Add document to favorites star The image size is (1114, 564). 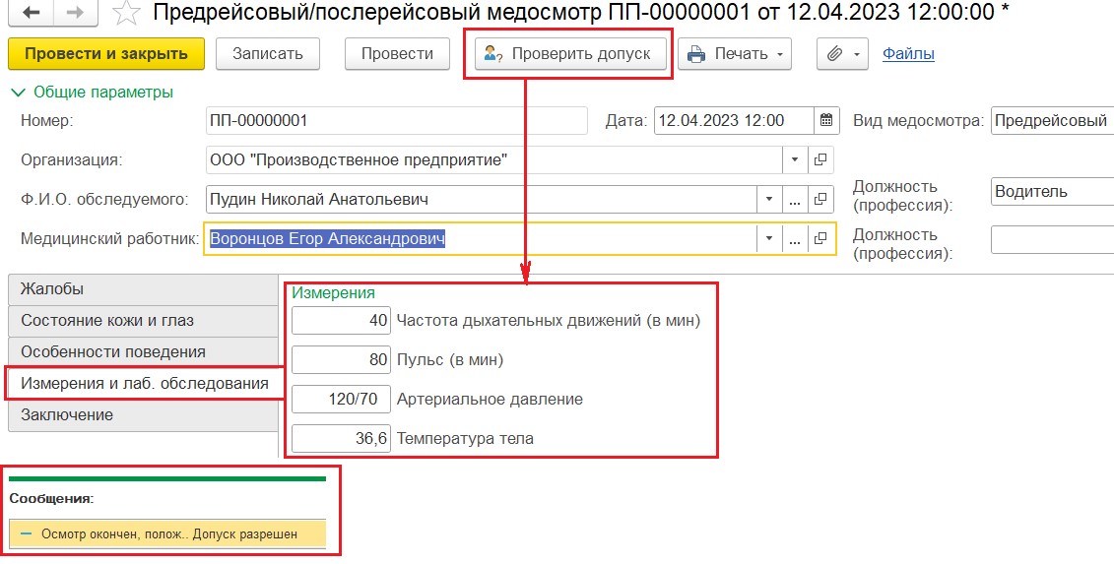point(126,14)
